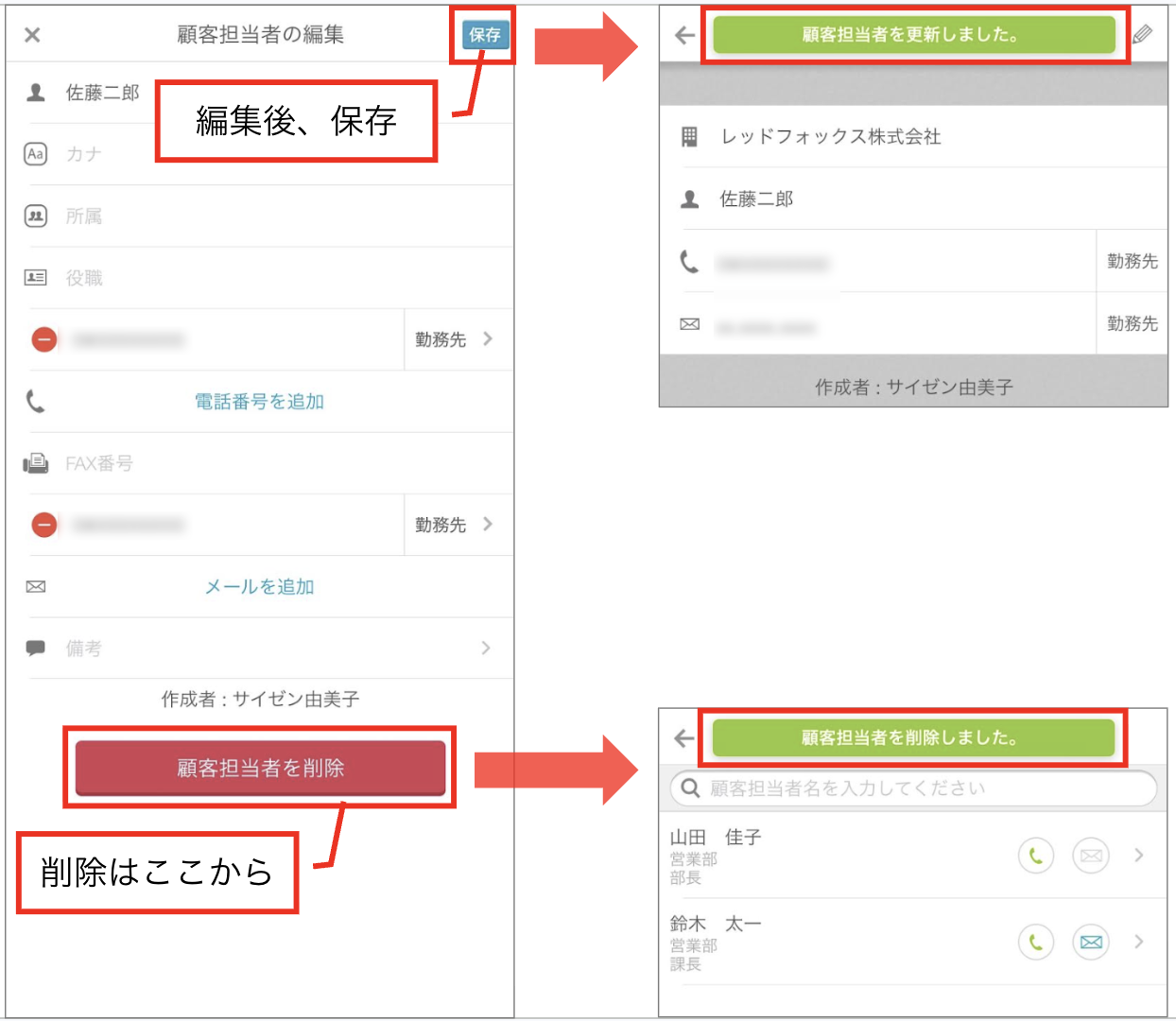Click the Aa icon beside カナ

pyautogui.click(x=36, y=154)
